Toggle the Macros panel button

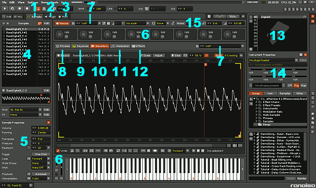62,23
